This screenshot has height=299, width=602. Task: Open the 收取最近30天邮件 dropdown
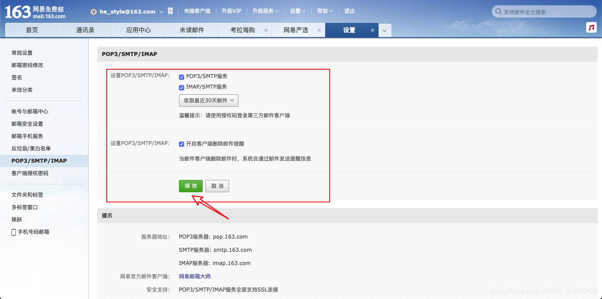[208, 101]
